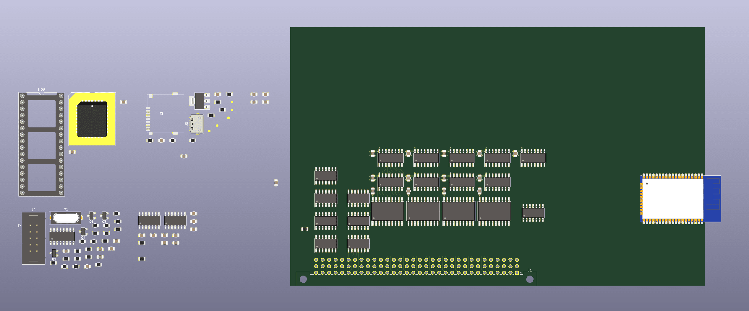749x311 pixels.
Task: Click the J3 micro USB connector
Action: [x=196, y=124]
